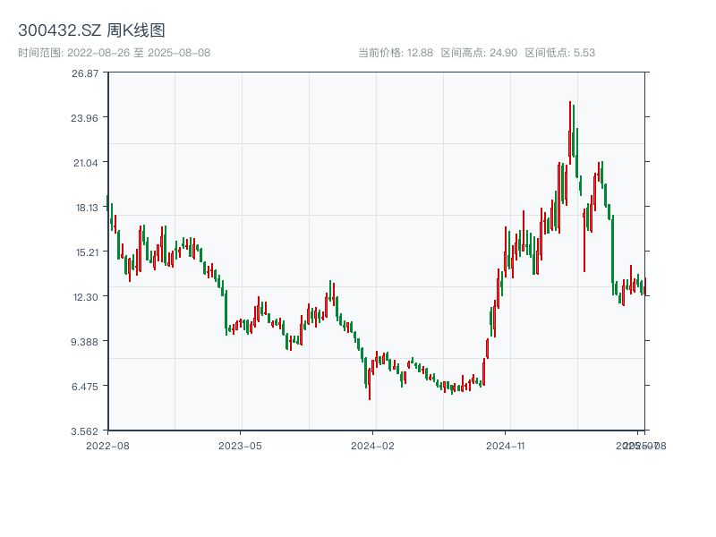Click the 区间高点 24.90 label
Screen dimensions: 716x537
point(479,53)
